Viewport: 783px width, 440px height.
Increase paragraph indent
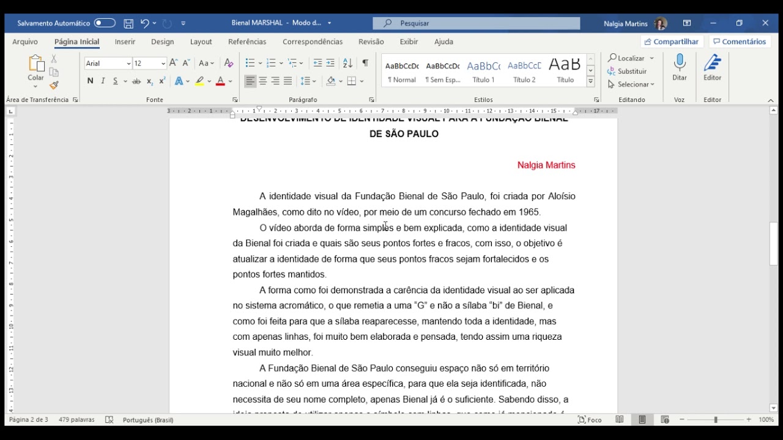pyautogui.click(x=330, y=63)
